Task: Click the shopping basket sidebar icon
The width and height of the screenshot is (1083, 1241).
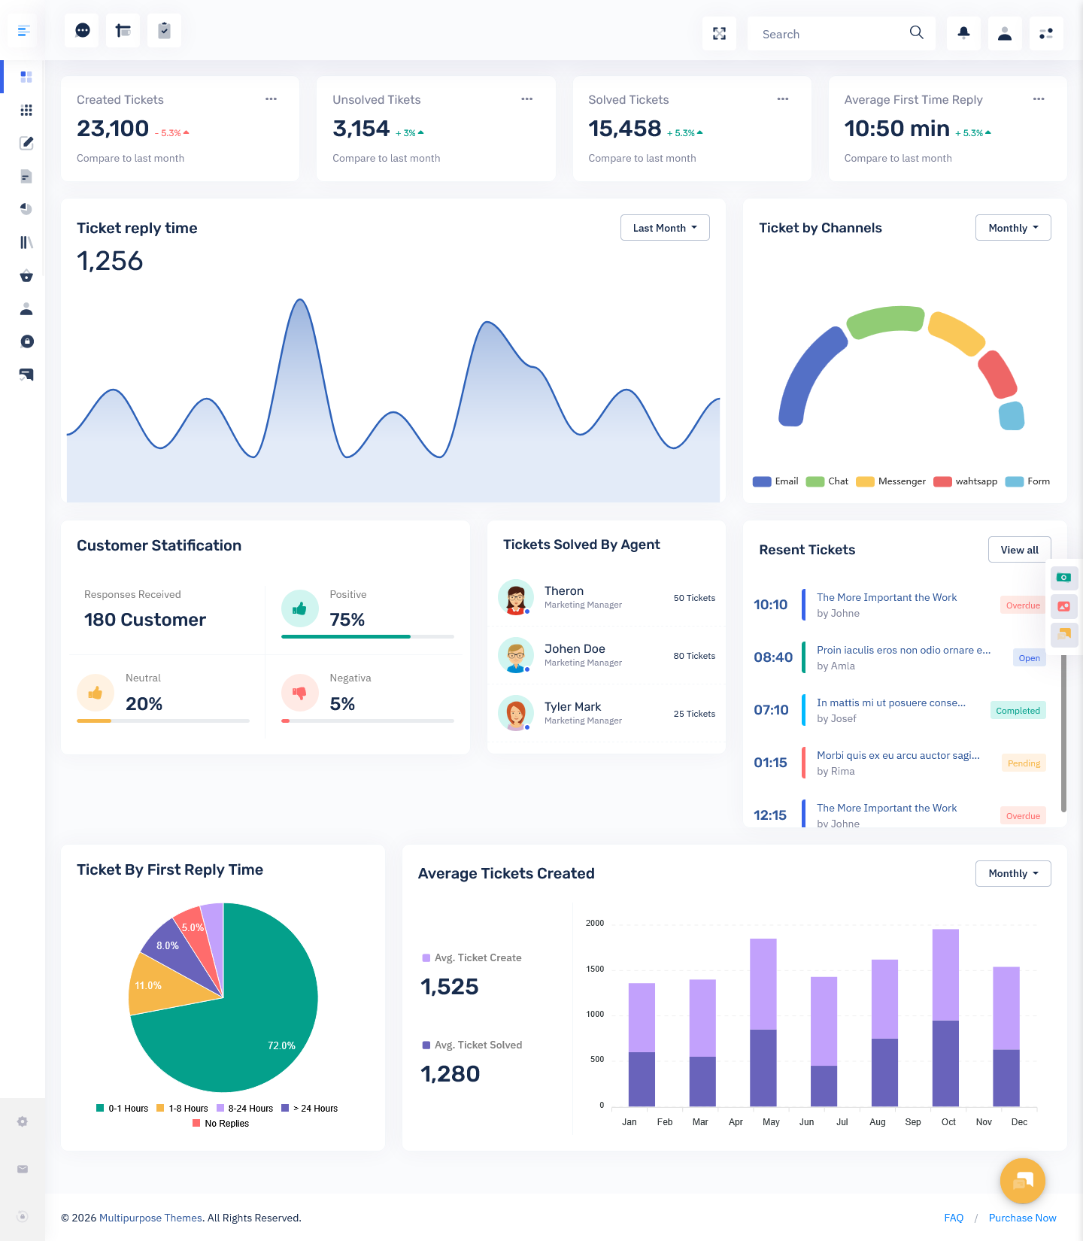Action: pyautogui.click(x=26, y=276)
